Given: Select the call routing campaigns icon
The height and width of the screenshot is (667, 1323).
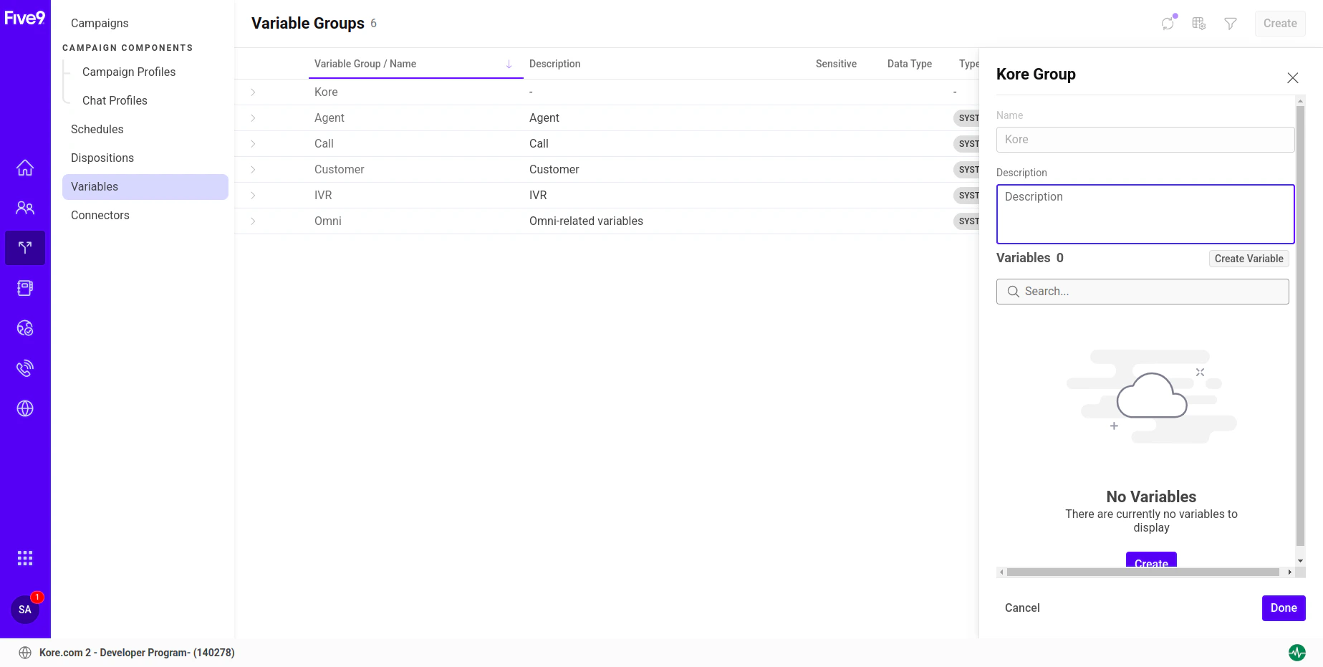Looking at the screenshot, I should point(25,248).
